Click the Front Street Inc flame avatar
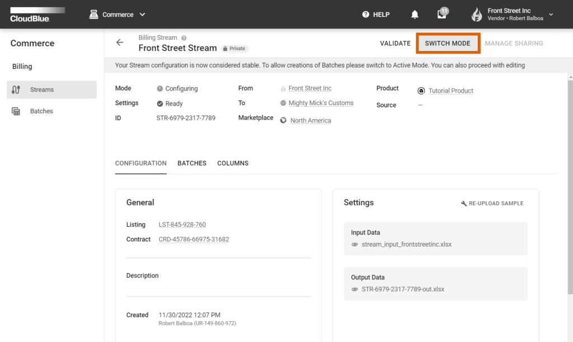Image resolution: width=573 pixels, height=342 pixels. pyautogui.click(x=477, y=15)
